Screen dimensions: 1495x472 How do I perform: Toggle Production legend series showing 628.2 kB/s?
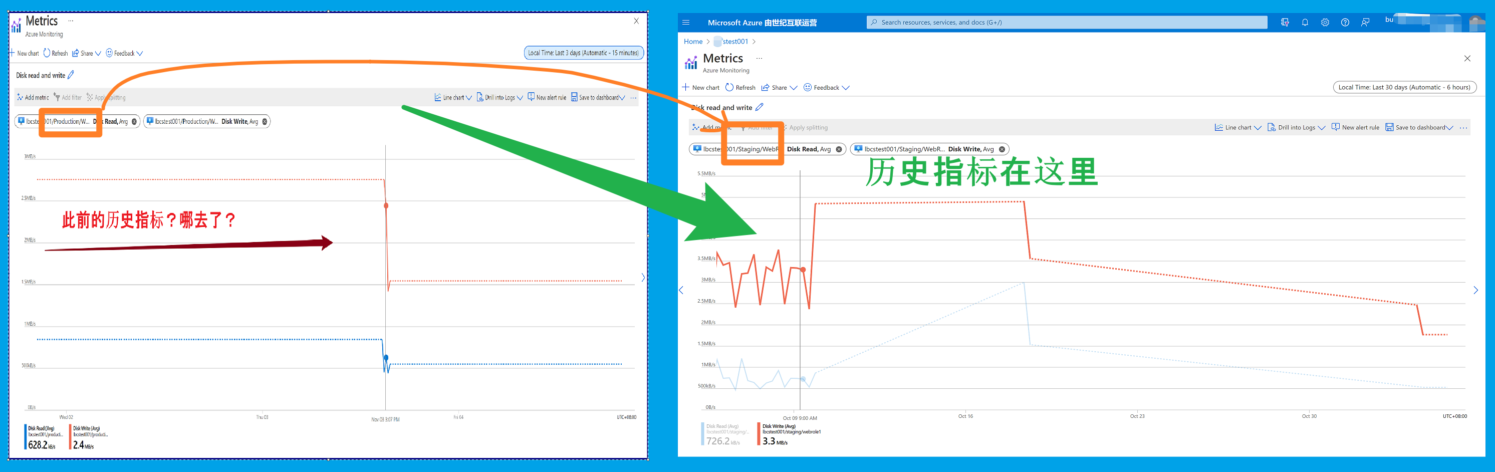click(x=44, y=436)
